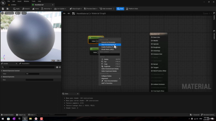Open Details property matrix grid icon
Screen dimensions: 216x121
pos(57,67)
